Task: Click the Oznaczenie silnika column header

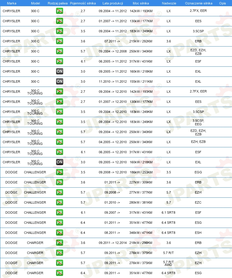Action: pos(199,3)
